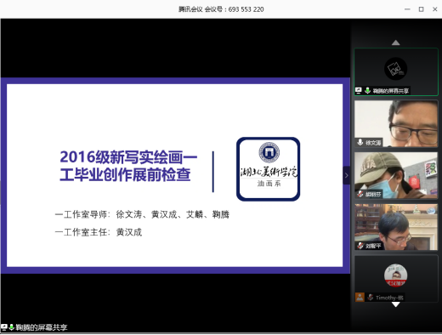Maximize the Tencent Meeting window
Image resolution: width=442 pixels, height=335 pixels.
(x=421, y=9)
